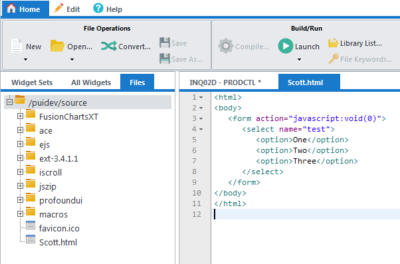400x264 pixels.
Task: Click the File Keywords key icon
Action: click(334, 59)
